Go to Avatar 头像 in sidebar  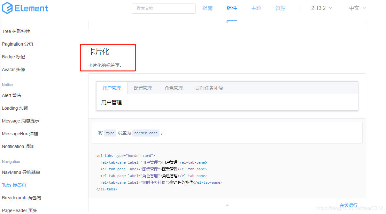coord(13,70)
